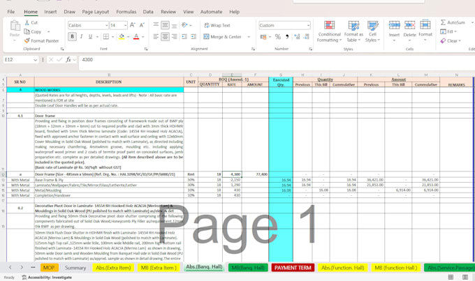Activate the Format Painter brush

click(27, 40)
